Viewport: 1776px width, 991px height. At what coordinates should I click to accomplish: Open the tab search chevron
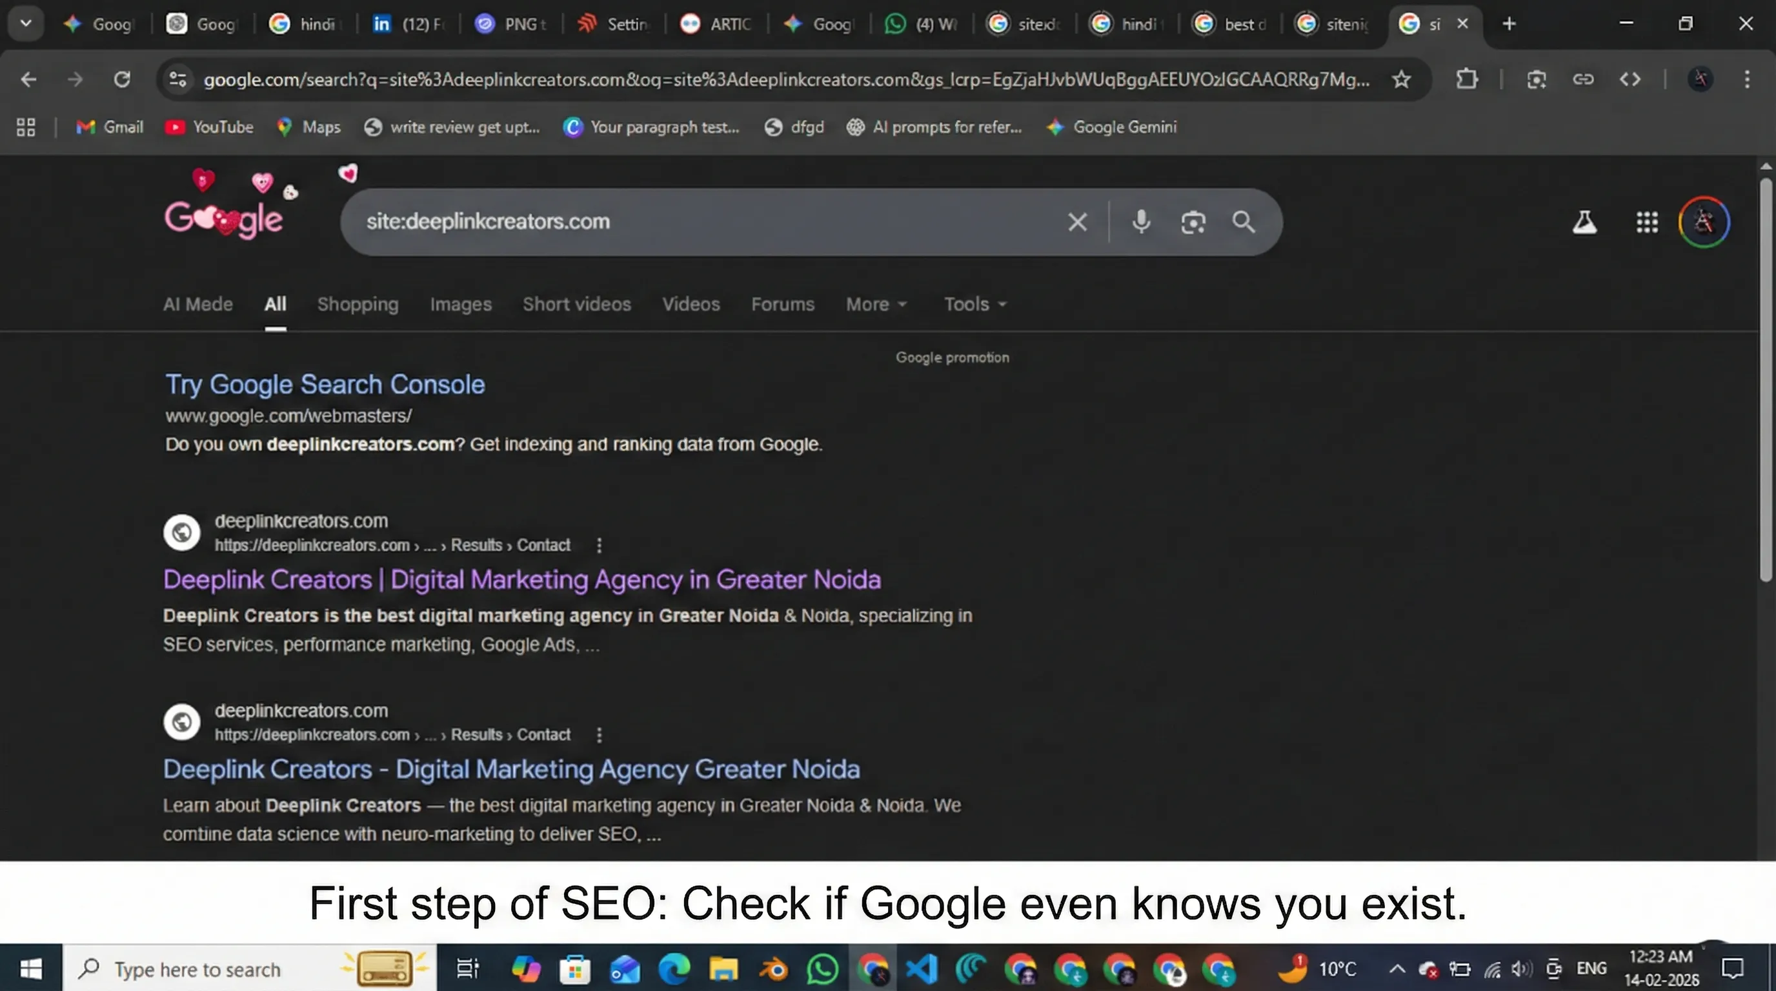pyautogui.click(x=26, y=23)
